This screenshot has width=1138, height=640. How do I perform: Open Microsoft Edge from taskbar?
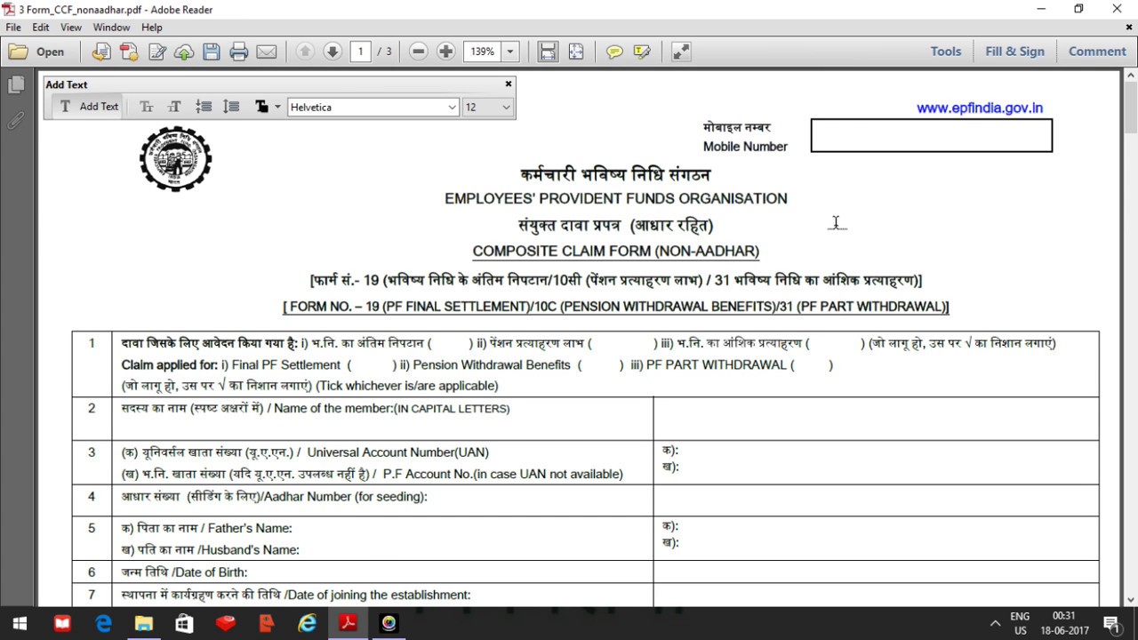point(103,624)
